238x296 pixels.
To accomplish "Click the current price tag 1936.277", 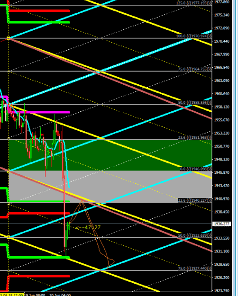I will [221, 224].
